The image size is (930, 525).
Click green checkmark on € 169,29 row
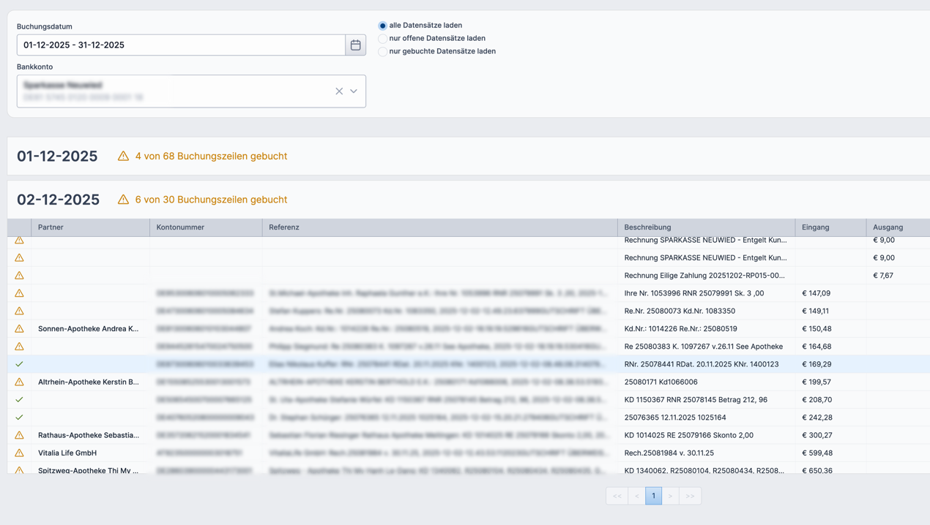tap(20, 364)
